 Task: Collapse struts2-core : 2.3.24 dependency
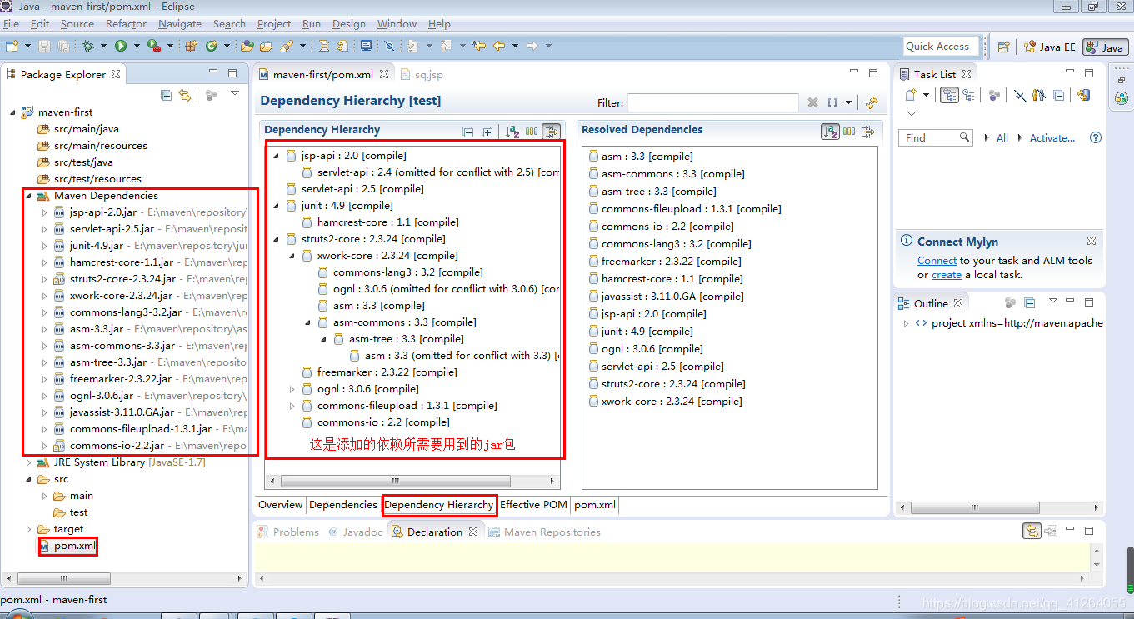tap(276, 238)
